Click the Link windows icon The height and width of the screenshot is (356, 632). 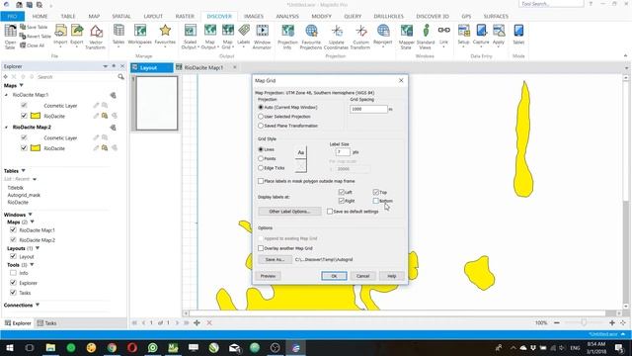[443, 35]
